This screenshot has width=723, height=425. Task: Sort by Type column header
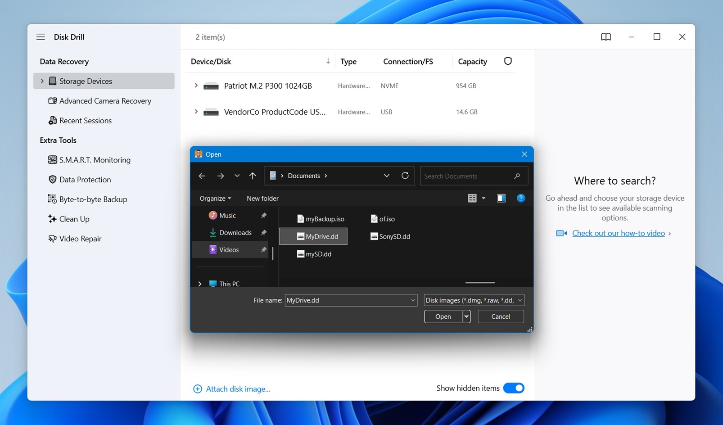click(348, 61)
